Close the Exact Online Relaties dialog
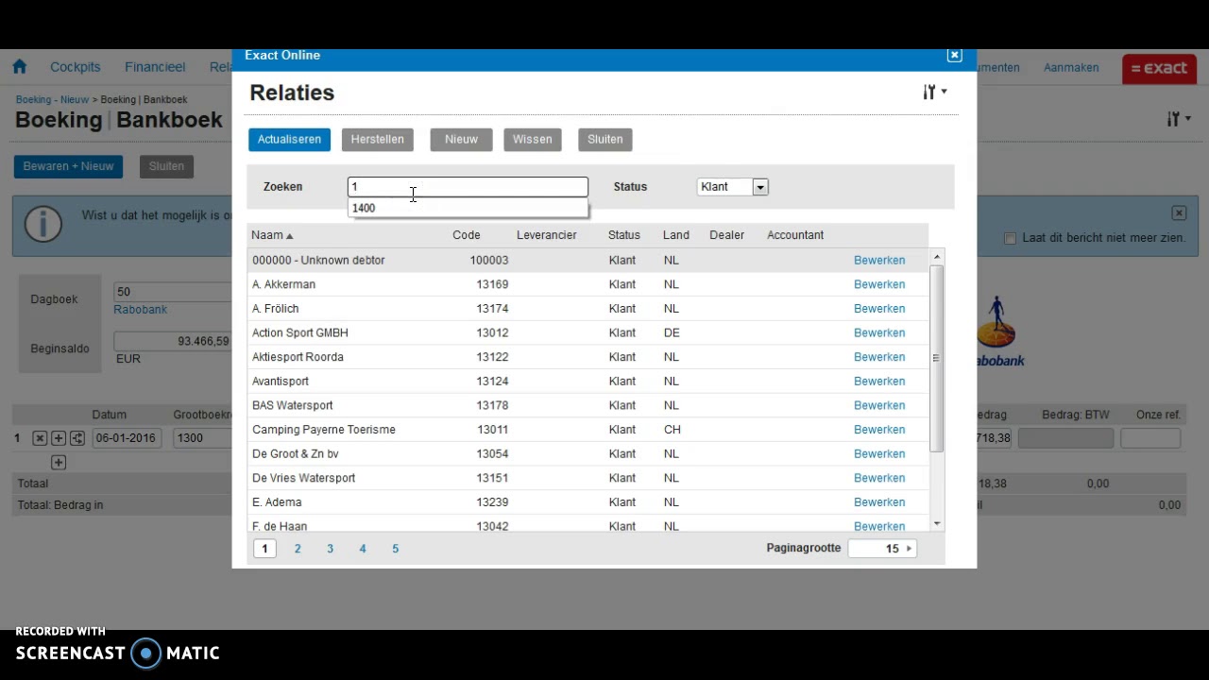 pos(954,55)
